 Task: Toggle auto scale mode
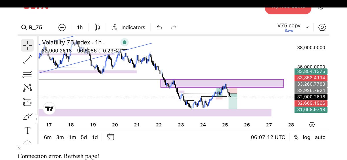(x=320, y=138)
